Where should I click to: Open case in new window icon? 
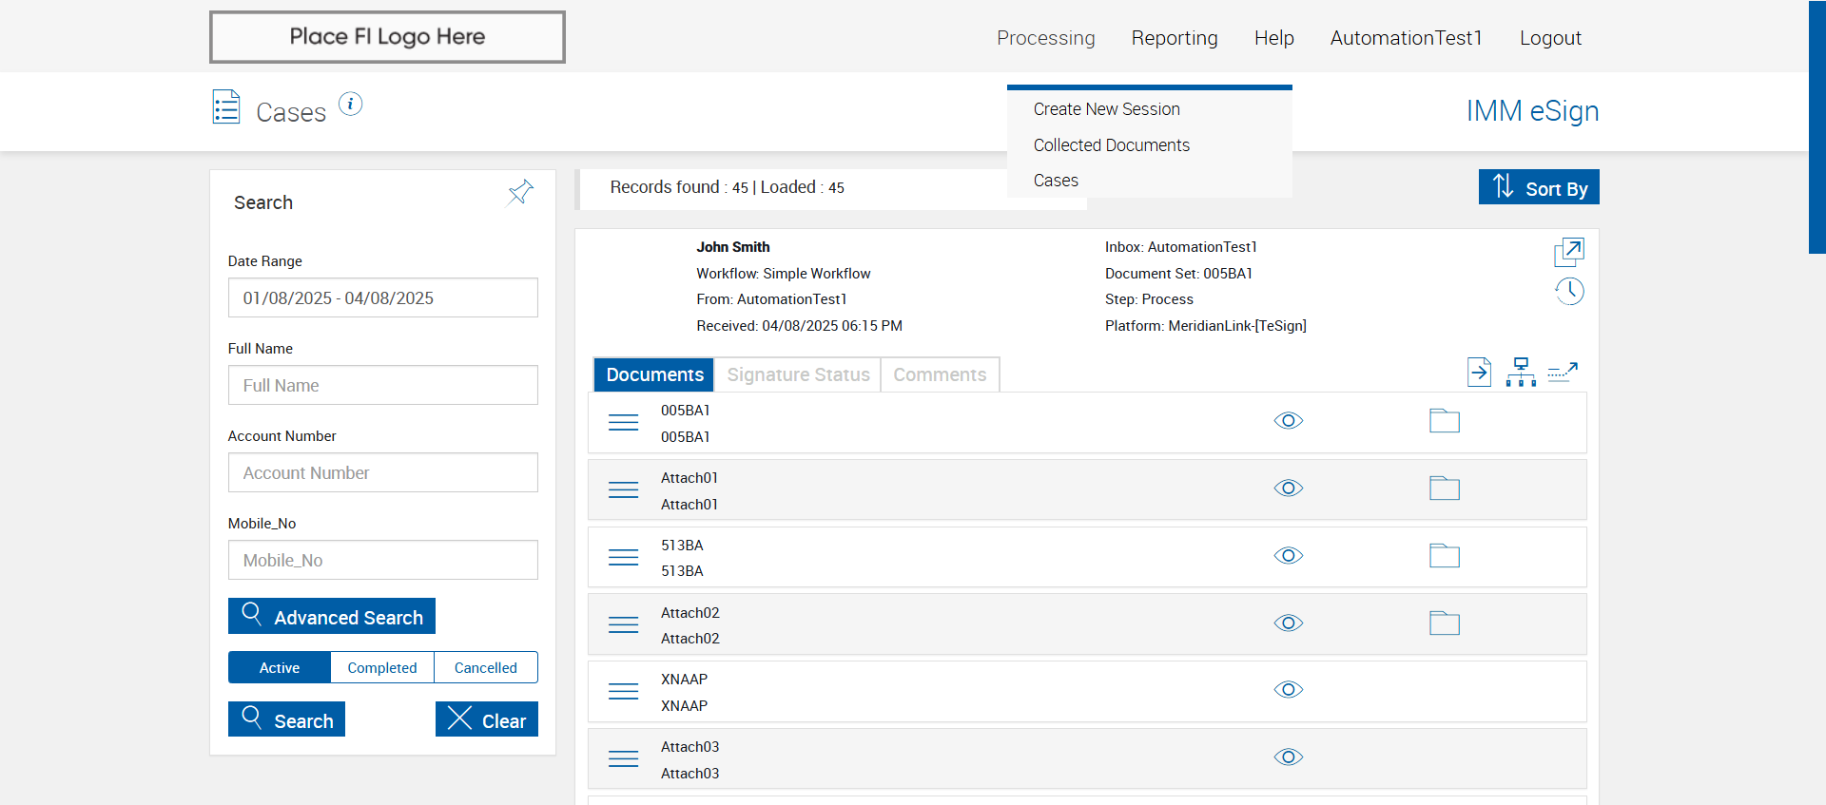point(1568,252)
